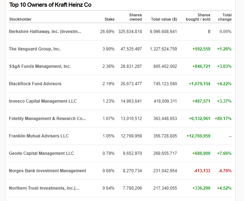Viewport: 244px width, 201px height.
Task: Click the 2.36% stake cell
Action: [x=109, y=66]
